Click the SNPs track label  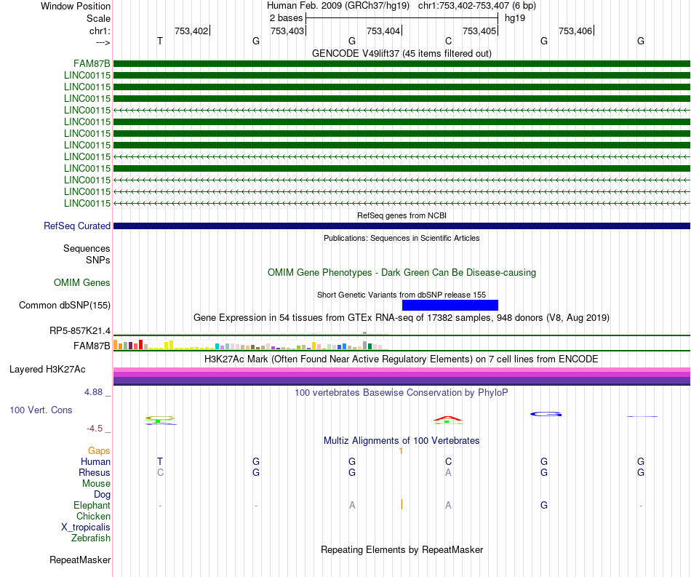(x=98, y=260)
